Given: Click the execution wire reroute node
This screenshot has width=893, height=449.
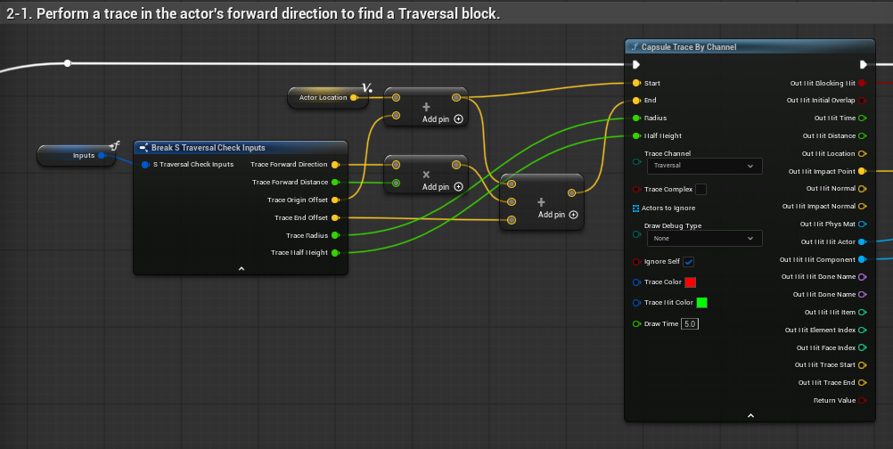Looking at the screenshot, I should point(67,63).
